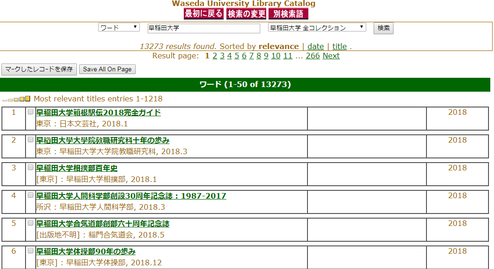Go to result page 6

(x=244, y=56)
